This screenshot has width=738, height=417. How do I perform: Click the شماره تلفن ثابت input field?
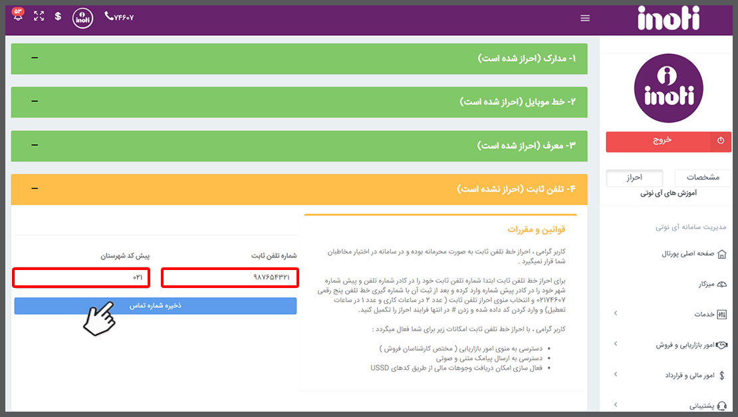coord(230,277)
